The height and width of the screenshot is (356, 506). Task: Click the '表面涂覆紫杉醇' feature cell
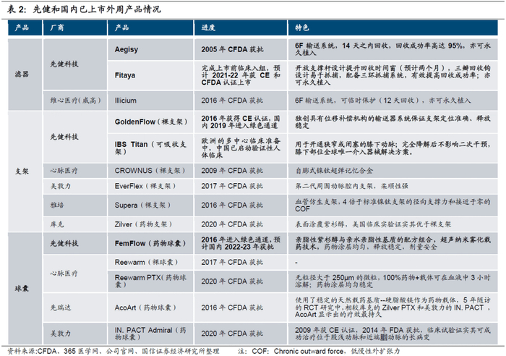coord(393,224)
